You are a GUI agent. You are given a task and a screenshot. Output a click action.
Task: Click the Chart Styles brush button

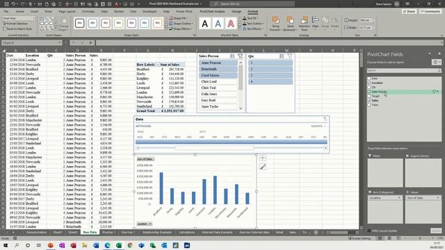point(263,167)
